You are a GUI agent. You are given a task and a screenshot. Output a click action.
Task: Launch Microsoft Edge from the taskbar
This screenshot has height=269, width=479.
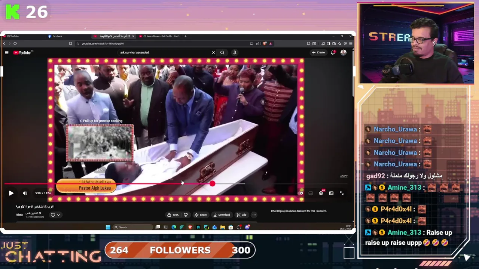click(174, 227)
